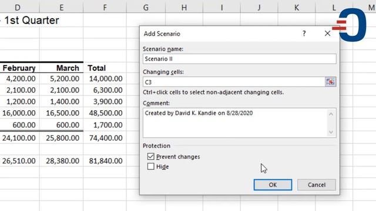
Task: Select column E header
Action: (61, 8)
